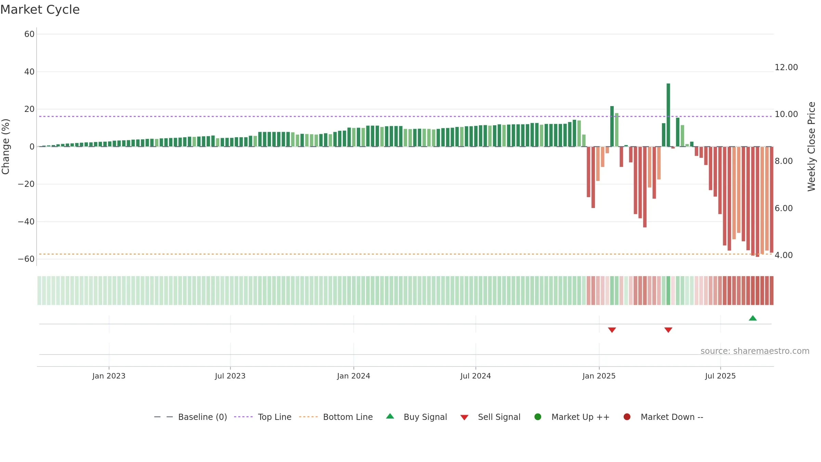Click the Jul 2025 axis label
This screenshot has height=462, width=821.
tap(720, 376)
